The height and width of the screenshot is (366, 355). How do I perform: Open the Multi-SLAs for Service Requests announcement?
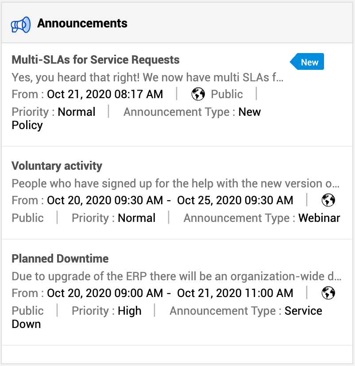pos(96,60)
